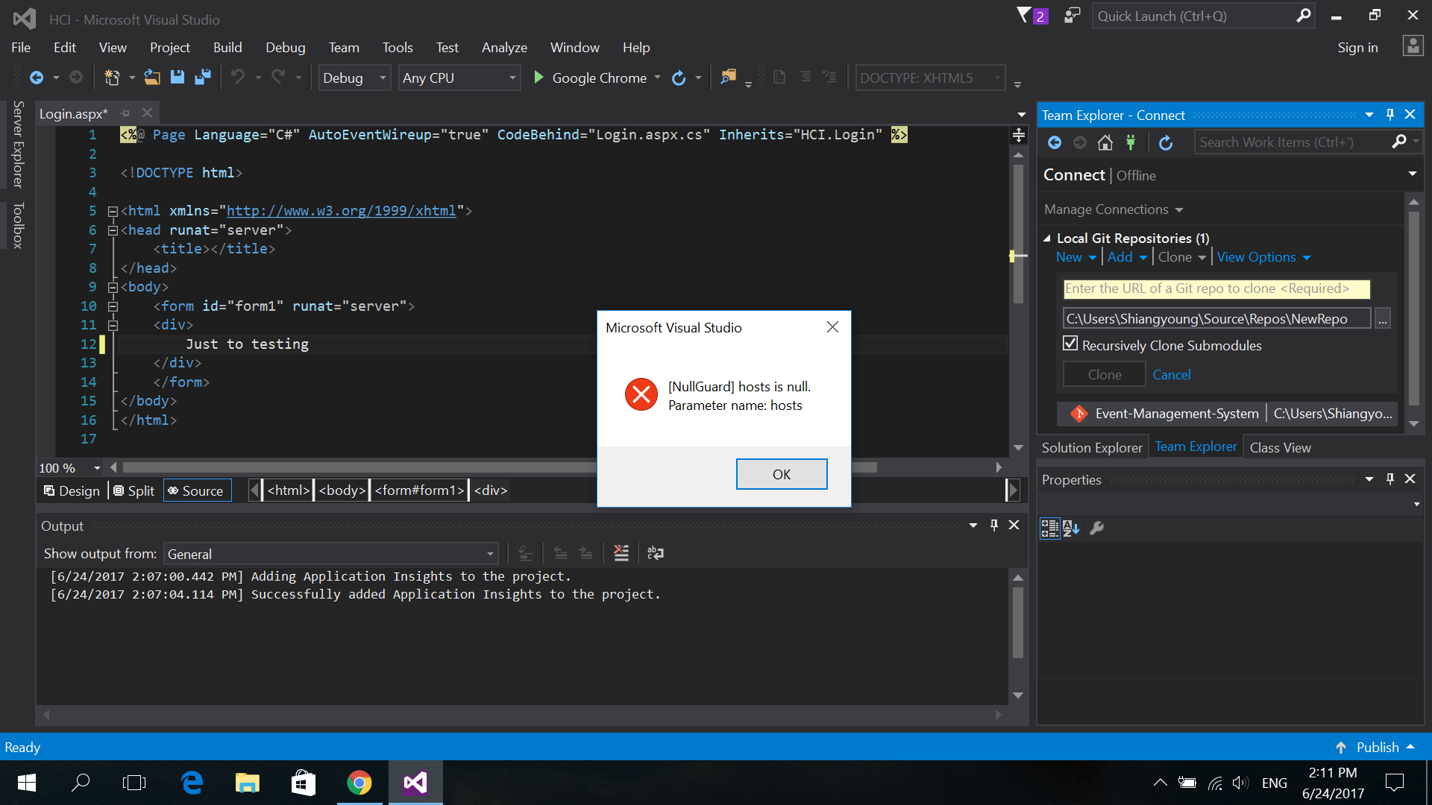Switch Properties panel to alphabetical sorting icon
The image size is (1432, 805).
(1072, 528)
